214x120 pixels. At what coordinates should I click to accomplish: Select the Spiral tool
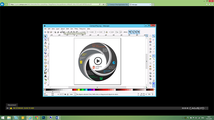pos(46,63)
